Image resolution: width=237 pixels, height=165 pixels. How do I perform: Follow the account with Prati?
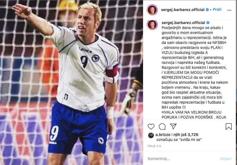tap(217, 9)
